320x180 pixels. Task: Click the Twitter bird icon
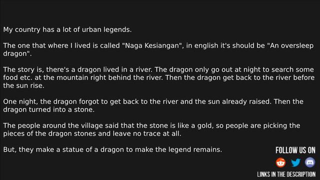(x=295, y=162)
